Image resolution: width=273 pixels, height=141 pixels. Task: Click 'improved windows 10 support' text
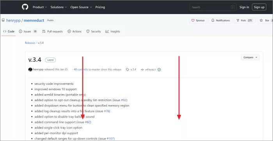[x=55, y=89]
